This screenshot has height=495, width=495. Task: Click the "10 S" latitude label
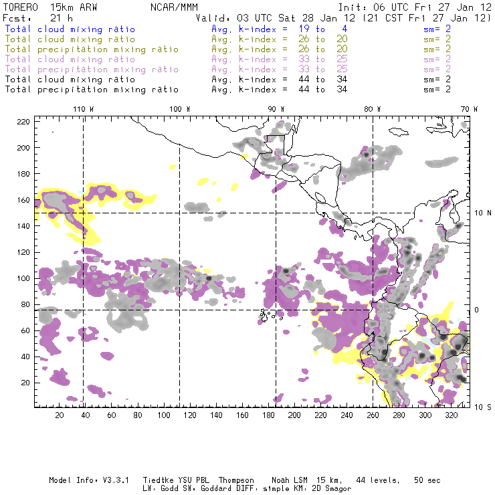483,407
